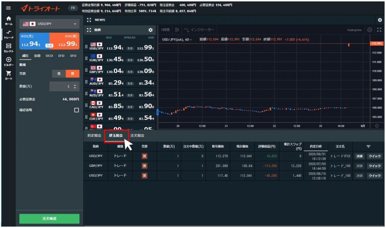Select IFD order tab
The width and height of the screenshot is (386, 228).
61,56
